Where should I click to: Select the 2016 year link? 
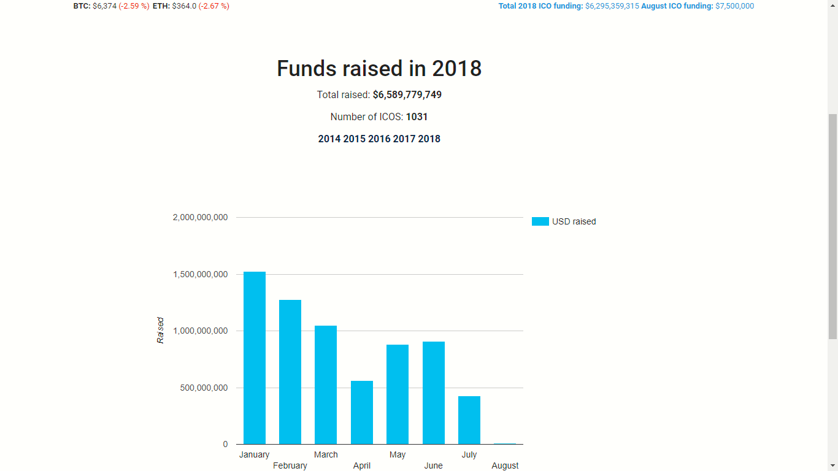379,139
